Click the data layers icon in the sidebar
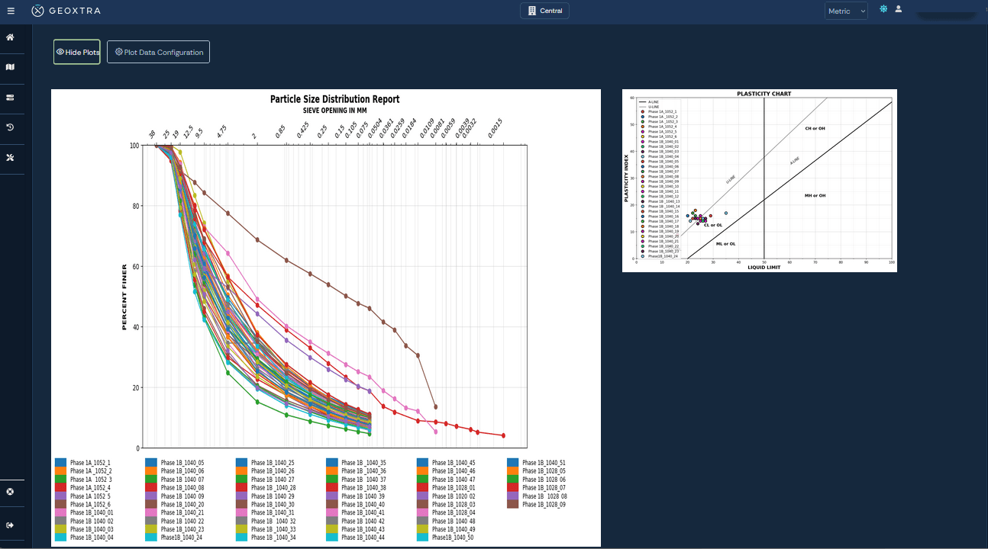The height and width of the screenshot is (549, 988). tap(11, 98)
